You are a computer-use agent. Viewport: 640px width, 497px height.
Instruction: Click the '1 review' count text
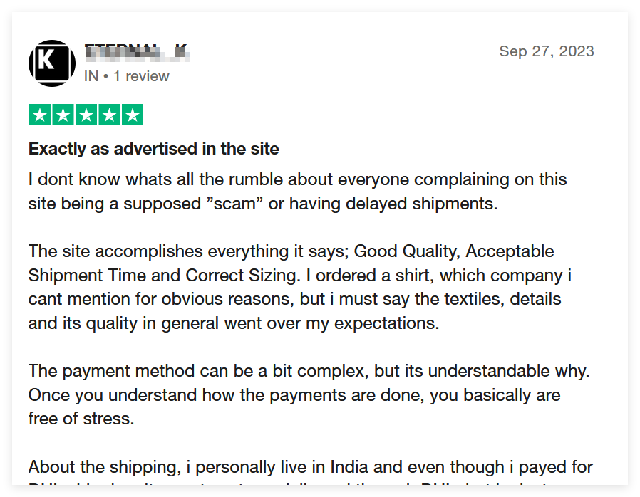(141, 76)
